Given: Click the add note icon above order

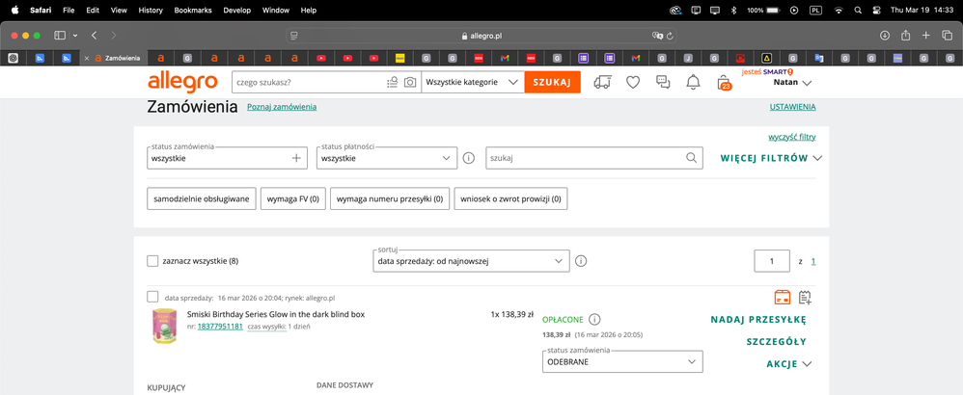Looking at the screenshot, I should click(806, 298).
